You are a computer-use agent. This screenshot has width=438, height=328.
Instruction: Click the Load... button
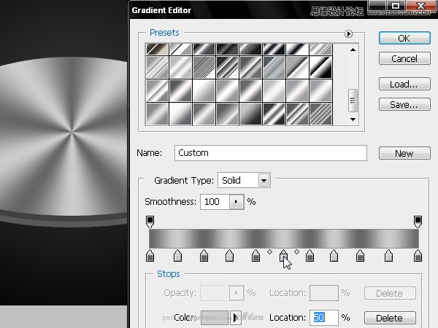404,85
